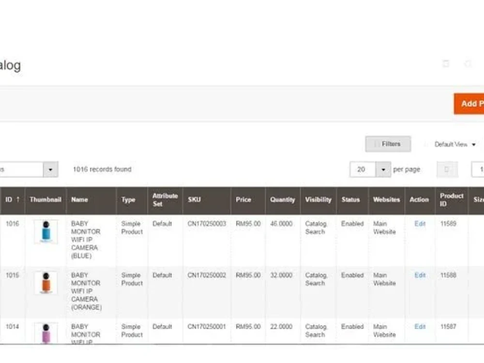This screenshot has height=363, width=484.
Task: Go to previous page button
Action: tap(447, 169)
